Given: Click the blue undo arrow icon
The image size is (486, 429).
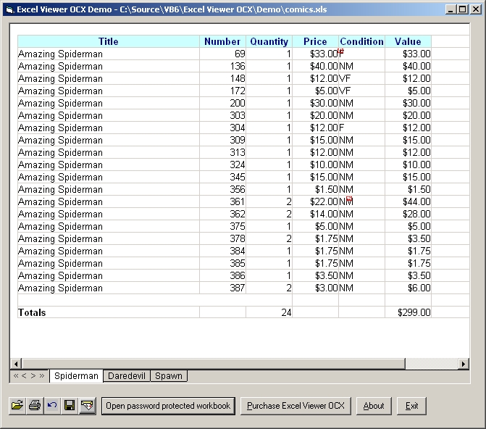Looking at the screenshot, I should click(x=52, y=405).
